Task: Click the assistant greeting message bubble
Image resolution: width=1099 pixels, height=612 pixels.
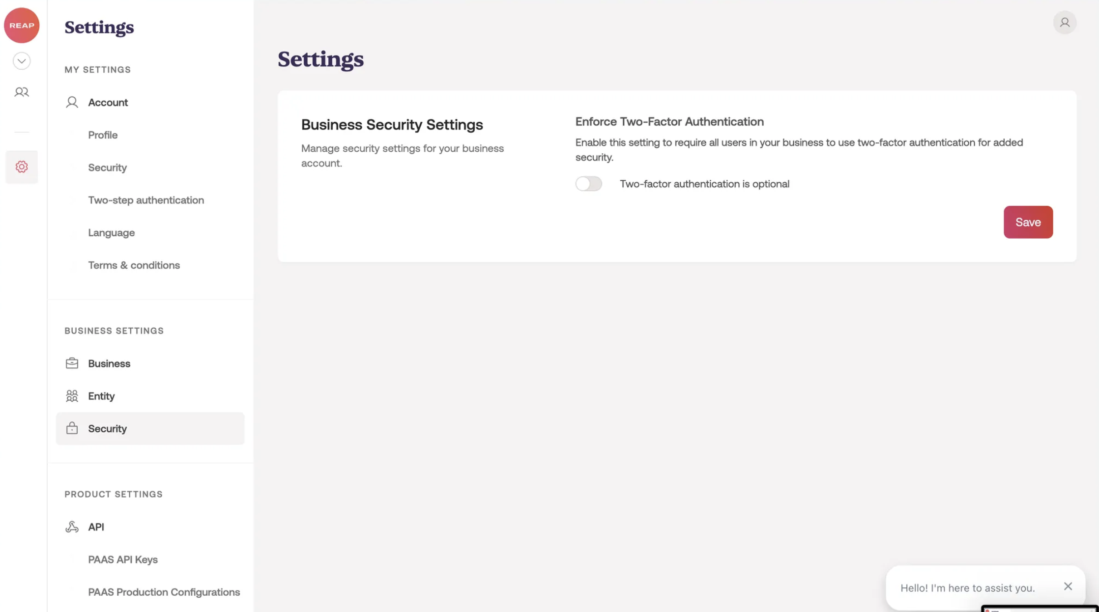Action: coord(967,588)
